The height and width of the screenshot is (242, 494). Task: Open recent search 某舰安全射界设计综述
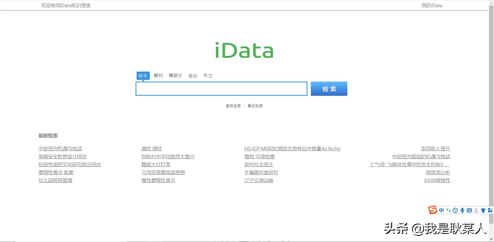[x=63, y=157]
